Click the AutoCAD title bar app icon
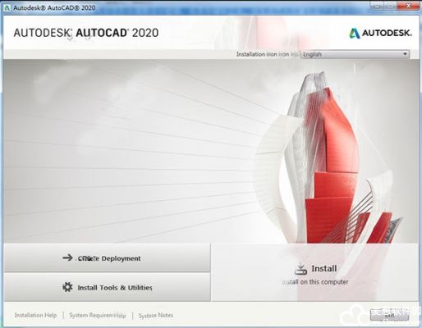Image resolution: width=422 pixels, height=328 pixels. [x=8, y=7]
